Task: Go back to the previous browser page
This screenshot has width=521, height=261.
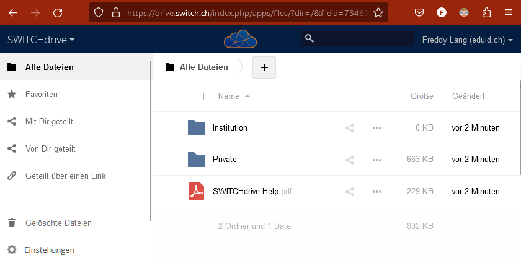Action: (13, 13)
